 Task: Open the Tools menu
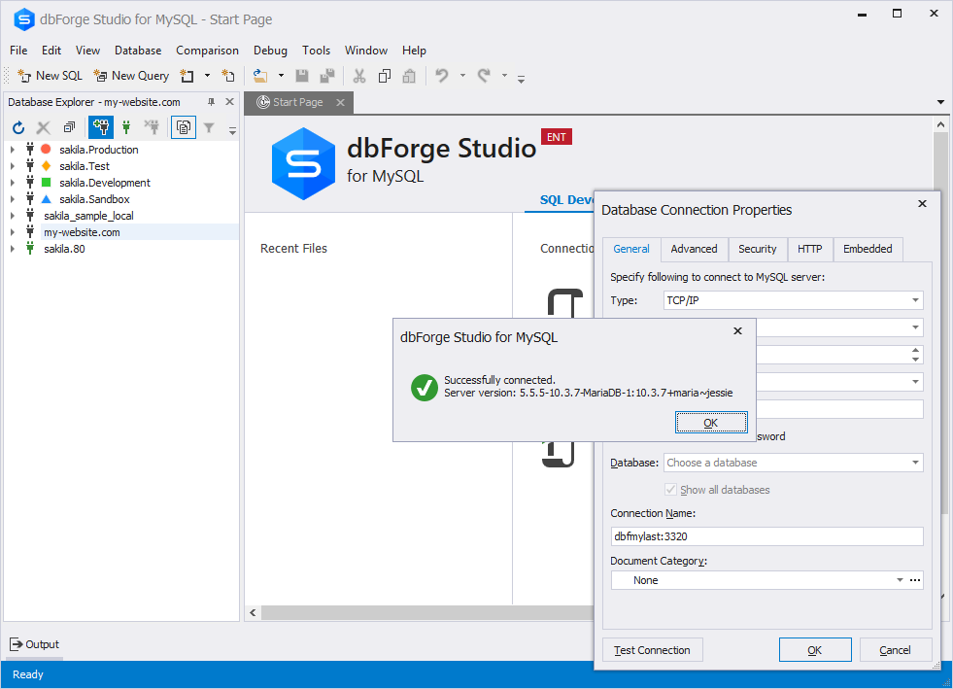coord(316,51)
